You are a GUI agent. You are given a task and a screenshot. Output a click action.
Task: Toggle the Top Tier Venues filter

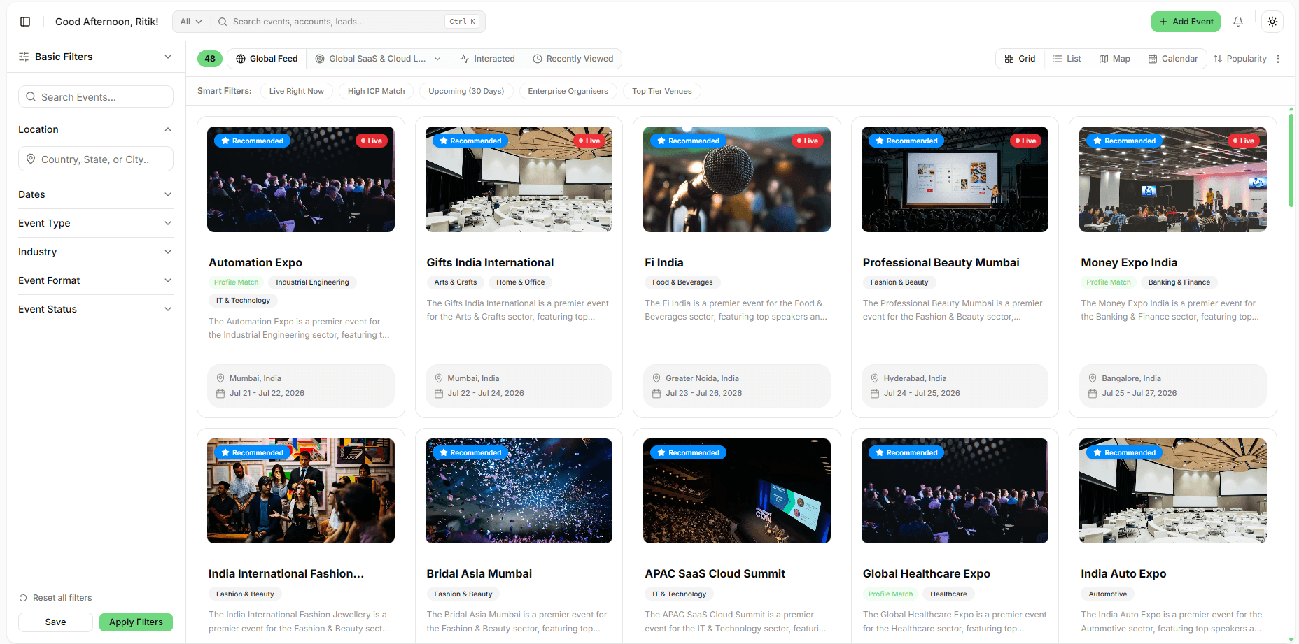(x=662, y=91)
